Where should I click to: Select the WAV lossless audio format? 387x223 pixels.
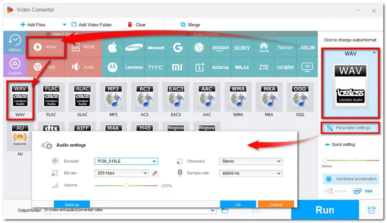(20, 100)
